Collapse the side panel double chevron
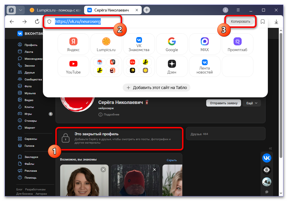The width and height of the screenshot is (288, 201). [270, 148]
